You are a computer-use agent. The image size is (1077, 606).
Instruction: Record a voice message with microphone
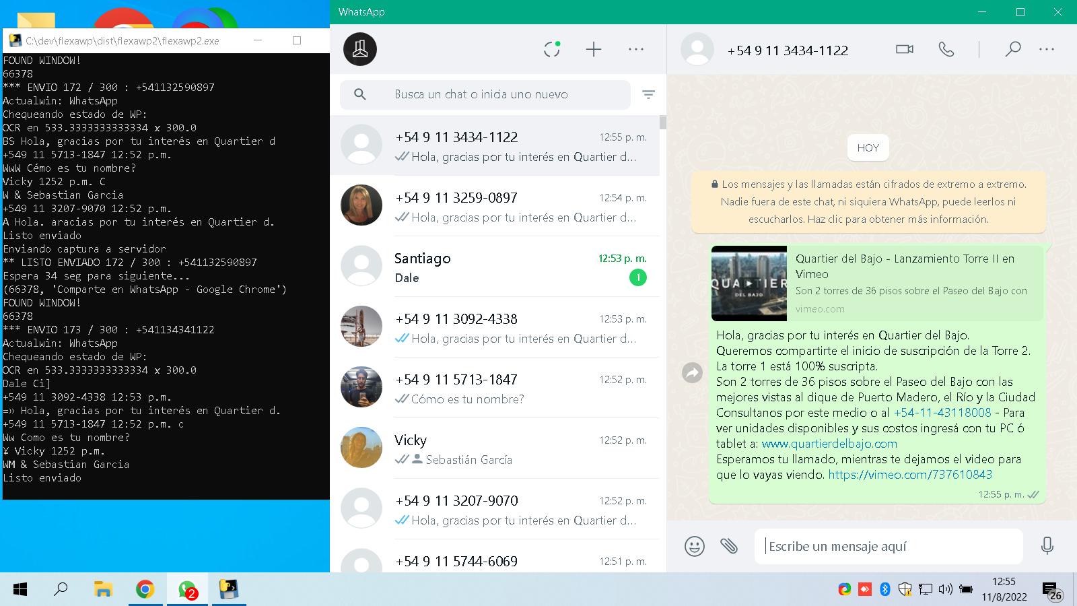click(1047, 545)
